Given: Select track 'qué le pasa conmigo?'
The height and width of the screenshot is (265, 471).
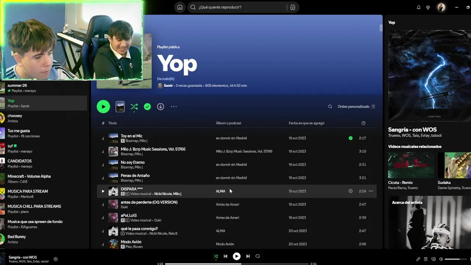Looking at the screenshot, I should [x=139, y=229].
